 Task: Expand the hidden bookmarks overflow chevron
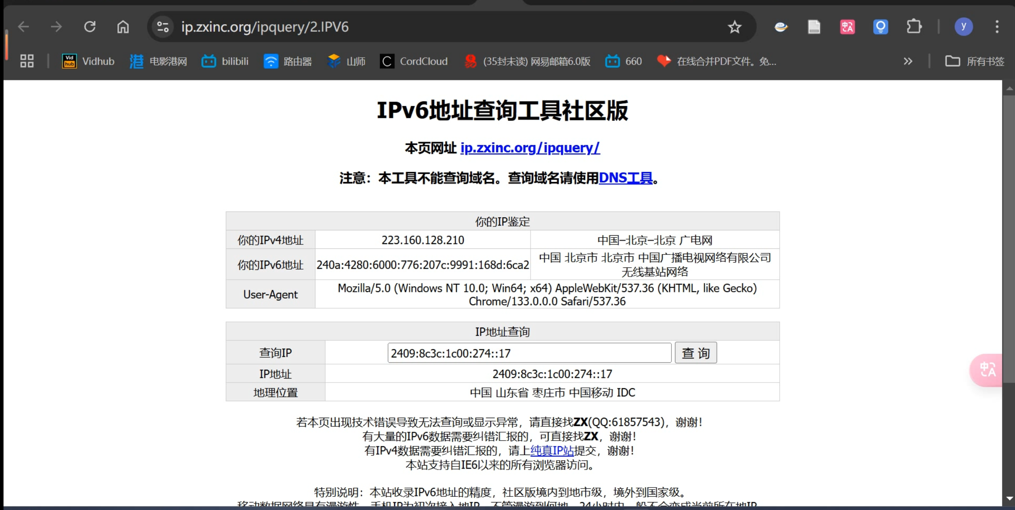coord(908,61)
